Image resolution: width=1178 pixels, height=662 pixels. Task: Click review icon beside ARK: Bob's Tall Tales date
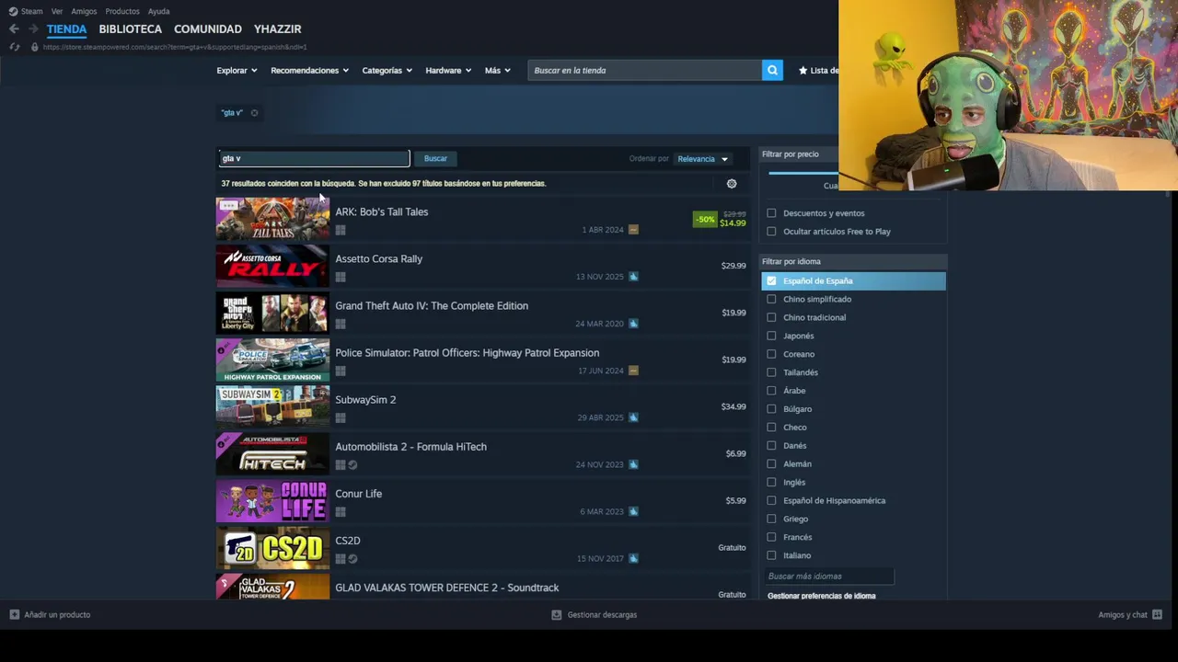click(633, 230)
